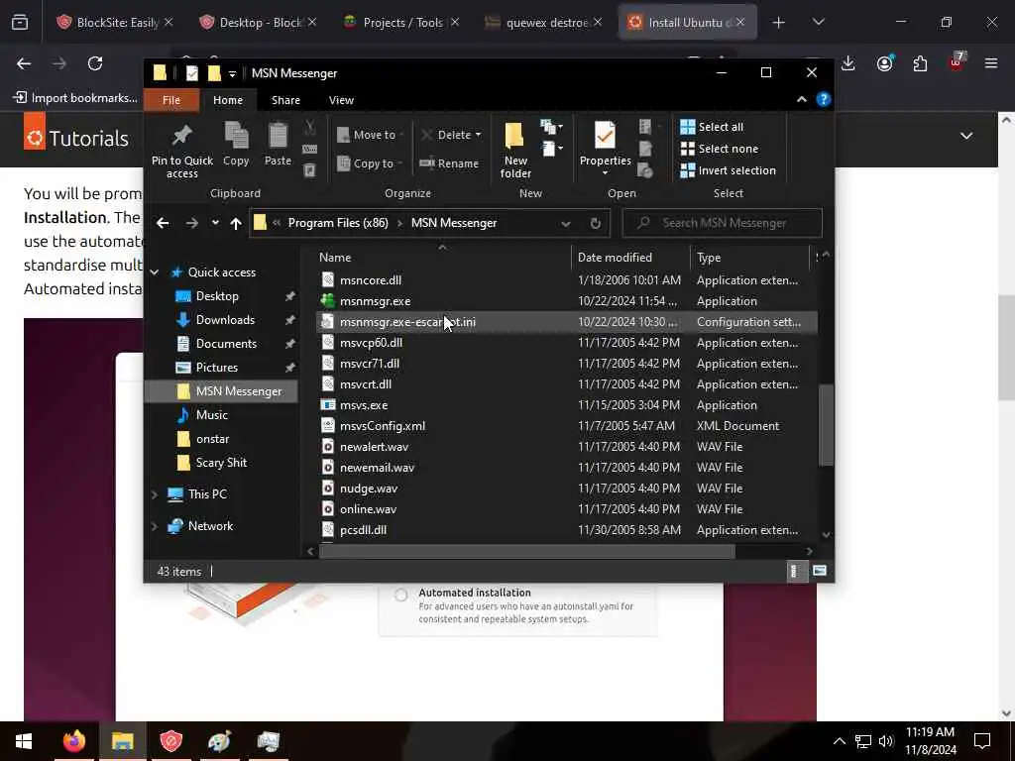Screen dimensions: 1015x761
Task: Reload the browser page
Action: (x=95, y=63)
